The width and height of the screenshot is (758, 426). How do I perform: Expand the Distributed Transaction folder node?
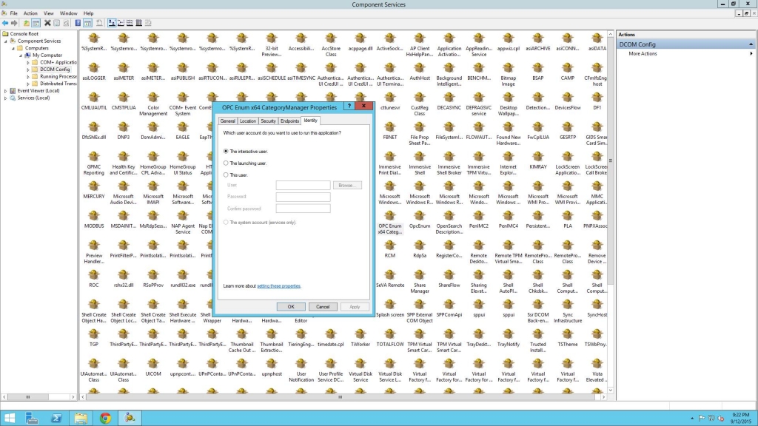[x=27, y=84]
